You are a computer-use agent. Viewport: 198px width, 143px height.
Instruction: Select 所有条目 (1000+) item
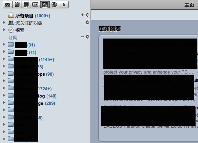coord(33,16)
